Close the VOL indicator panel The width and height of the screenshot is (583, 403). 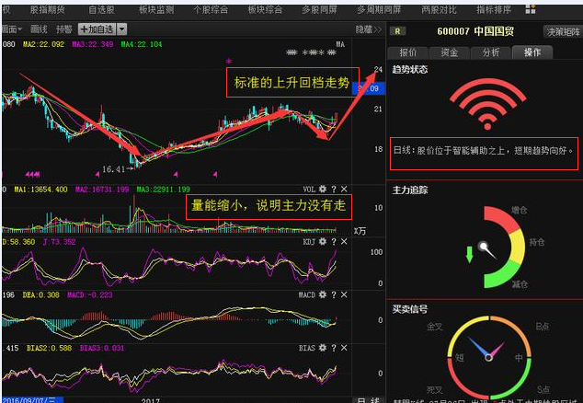pyautogui.click(x=344, y=189)
